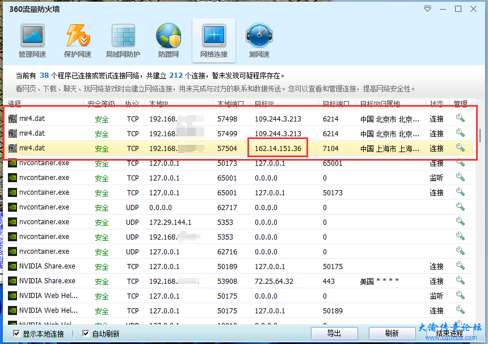Open the title bar dropdown menu arrow
The width and height of the screenshot is (488, 344).
428,9
